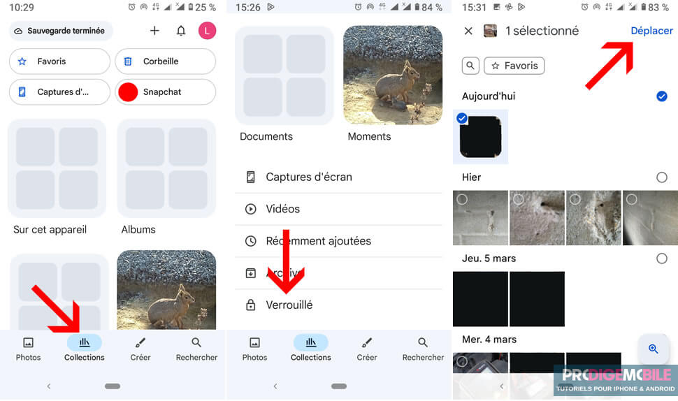
Task: Tap the Sauvegarde terminée backup chip
Action: 61,31
